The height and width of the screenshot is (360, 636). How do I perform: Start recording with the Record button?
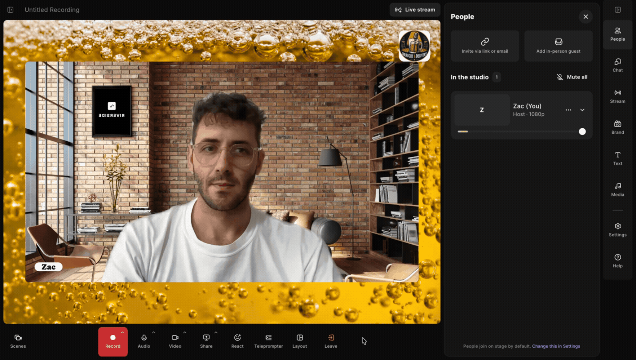pos(112,341)
